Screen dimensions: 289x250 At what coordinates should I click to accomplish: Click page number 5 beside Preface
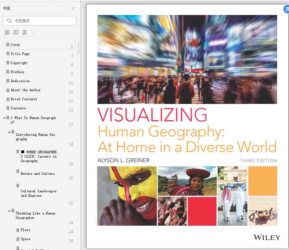click(x=72, y=74)
